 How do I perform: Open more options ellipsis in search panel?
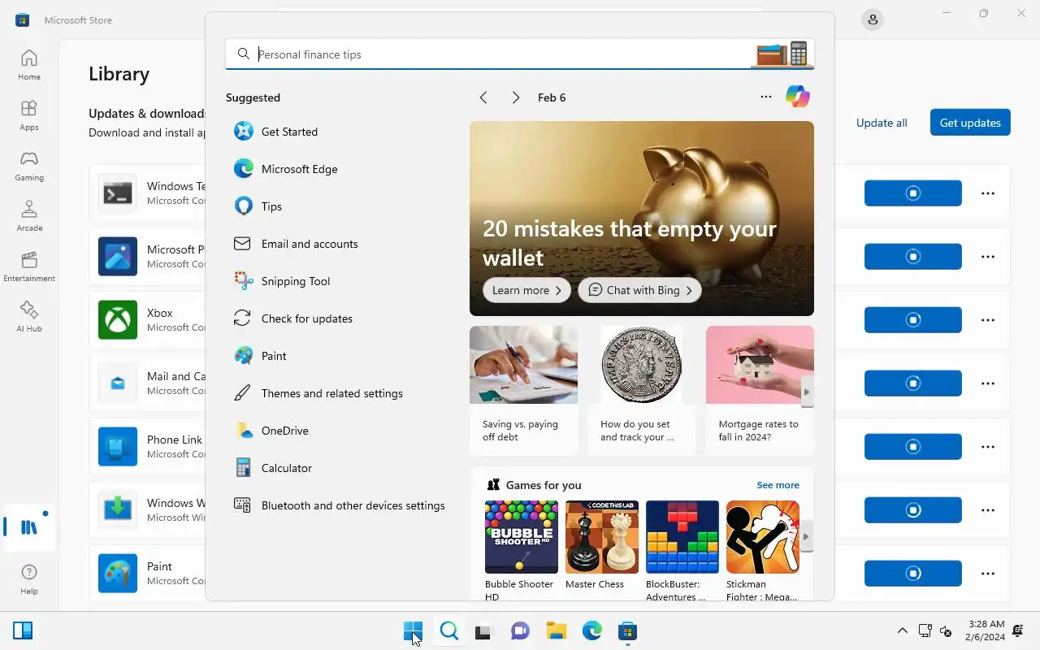765,97
